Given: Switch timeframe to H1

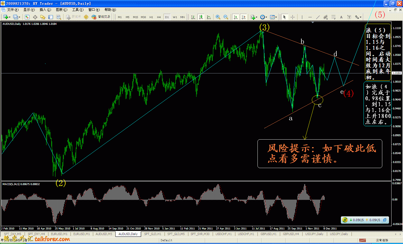Looking at the screenshot, I should pyautogui.click(x=151, y=17).
